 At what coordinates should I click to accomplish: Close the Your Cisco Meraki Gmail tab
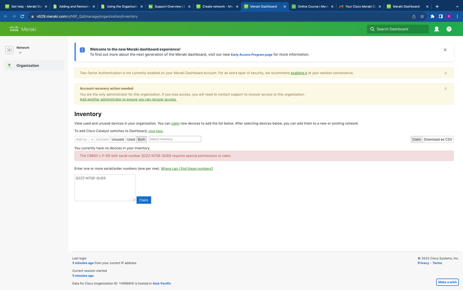tap(380, 7)
